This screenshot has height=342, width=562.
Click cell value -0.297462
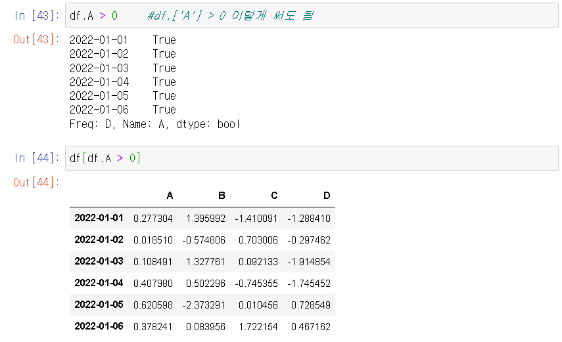pyautogui.click(x=308, y=240)
